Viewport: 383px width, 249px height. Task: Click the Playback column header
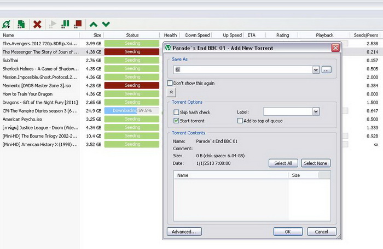pyautogui.click(x=324, y=35)
